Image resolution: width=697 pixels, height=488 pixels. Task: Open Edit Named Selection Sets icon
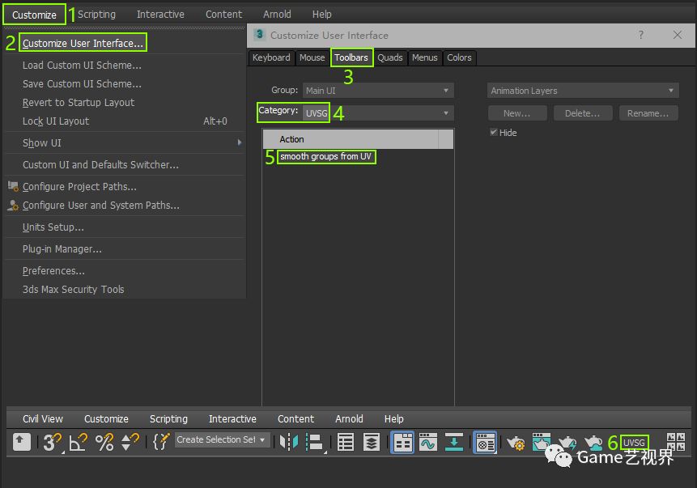click(x=161, y=442)
